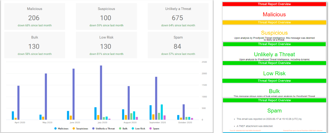Click the yellow Threat Report Overview banner

[x=274, y=22]
